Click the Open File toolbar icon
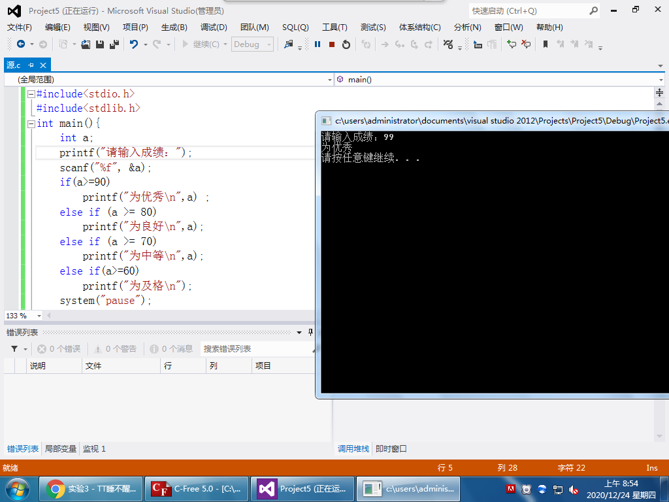The image size is (669, 502). (86, 44)
